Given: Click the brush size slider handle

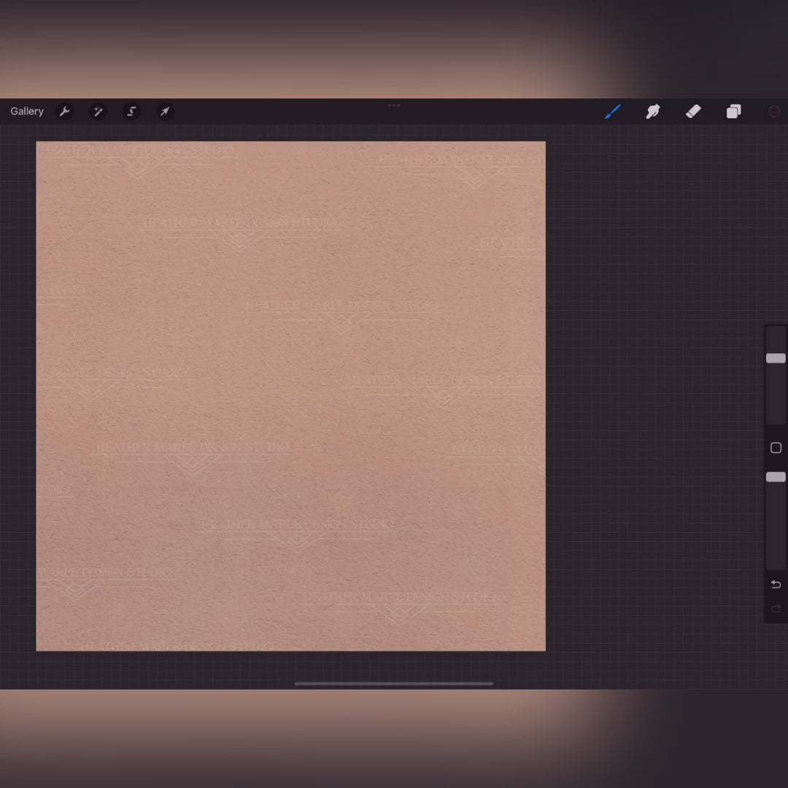Looking at the screenshot, I should (776, 358).
